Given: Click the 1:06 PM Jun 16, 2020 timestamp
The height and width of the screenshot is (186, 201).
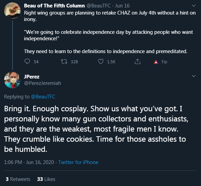Looking at the screenshot, I should coord(29,162).
